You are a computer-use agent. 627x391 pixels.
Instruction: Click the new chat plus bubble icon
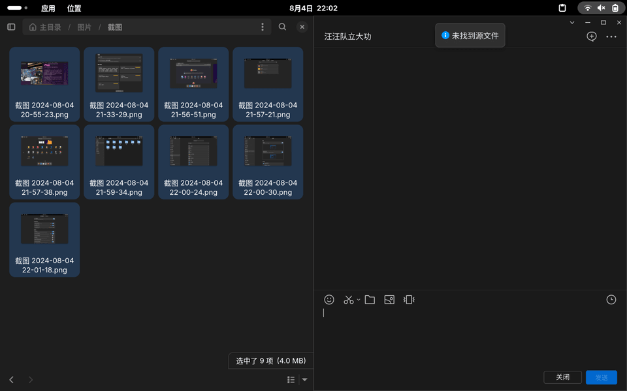(x=591, y=36)
